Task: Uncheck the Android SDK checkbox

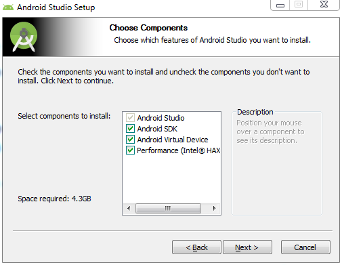Action: (130, 129)
